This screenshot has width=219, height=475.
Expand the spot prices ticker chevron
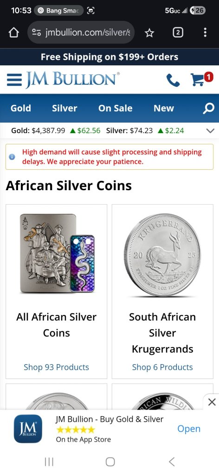(210, 131)
